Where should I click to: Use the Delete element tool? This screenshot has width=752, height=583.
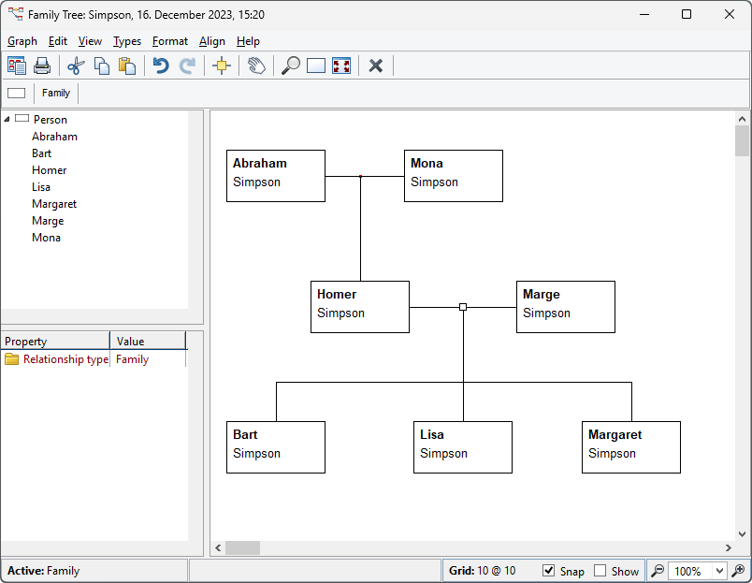click(375, 66)
